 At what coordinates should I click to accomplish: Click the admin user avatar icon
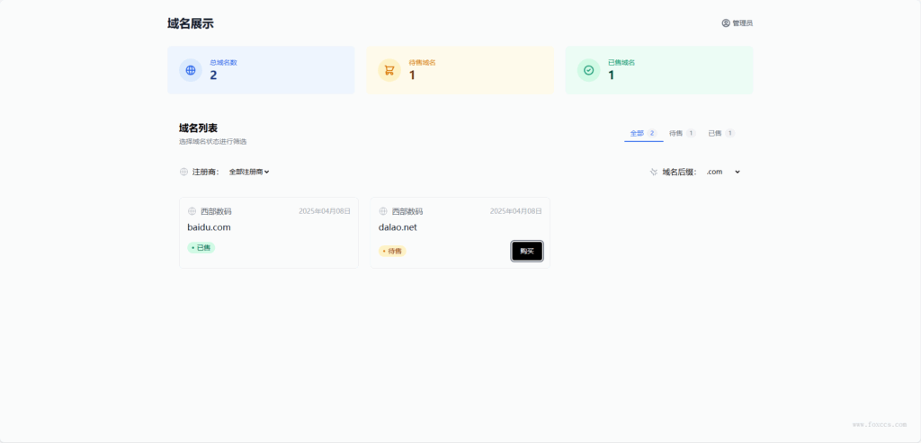(x=726, y=22)
